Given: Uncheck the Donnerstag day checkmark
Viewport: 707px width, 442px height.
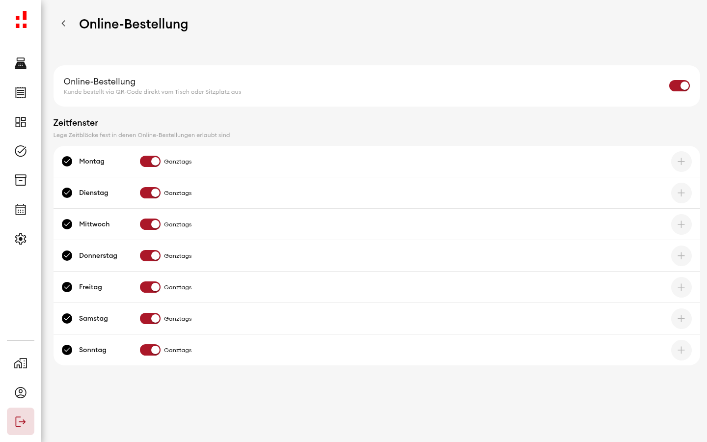Looking at the screenshot, I should pos(67,256).
